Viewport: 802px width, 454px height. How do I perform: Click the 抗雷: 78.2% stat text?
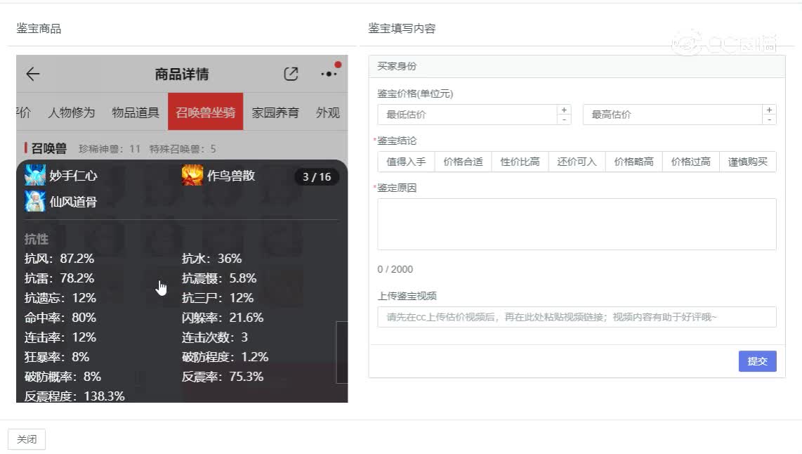[x=59, y=278]
